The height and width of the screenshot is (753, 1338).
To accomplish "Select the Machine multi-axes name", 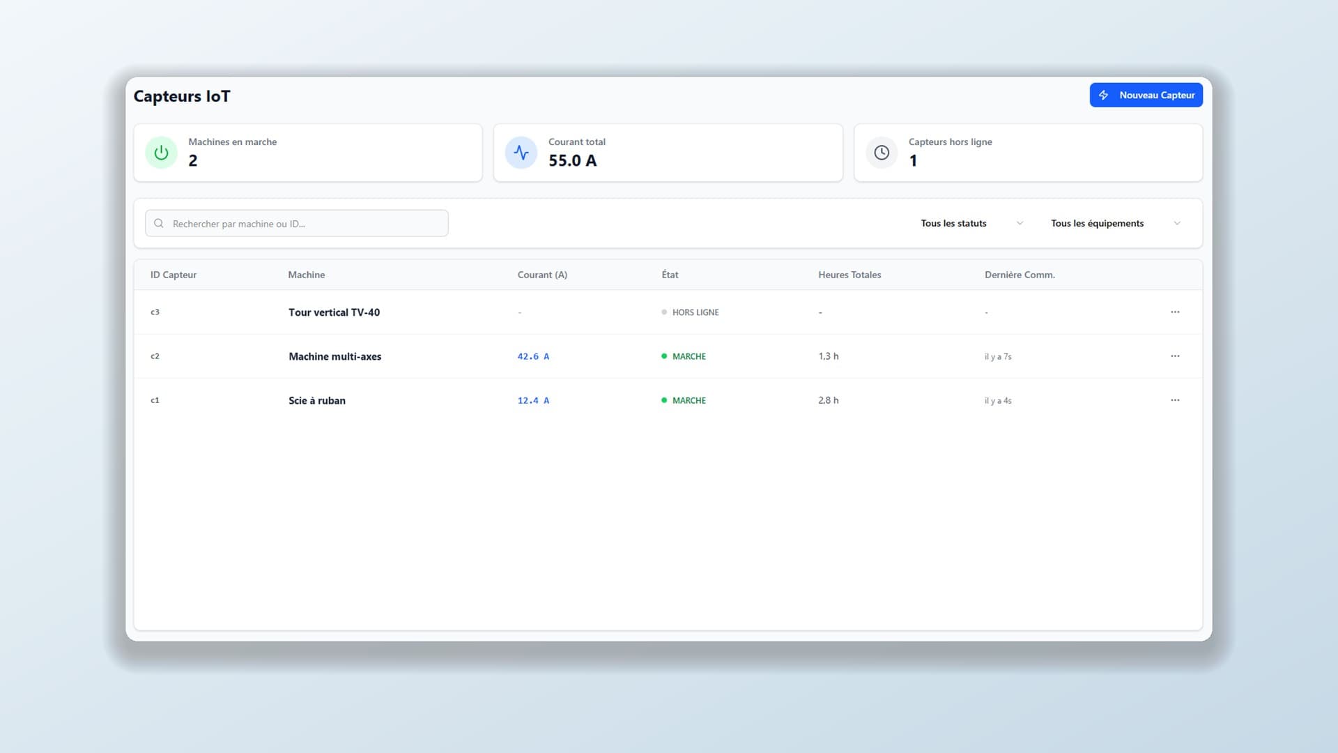I will (x=335, y=356).
